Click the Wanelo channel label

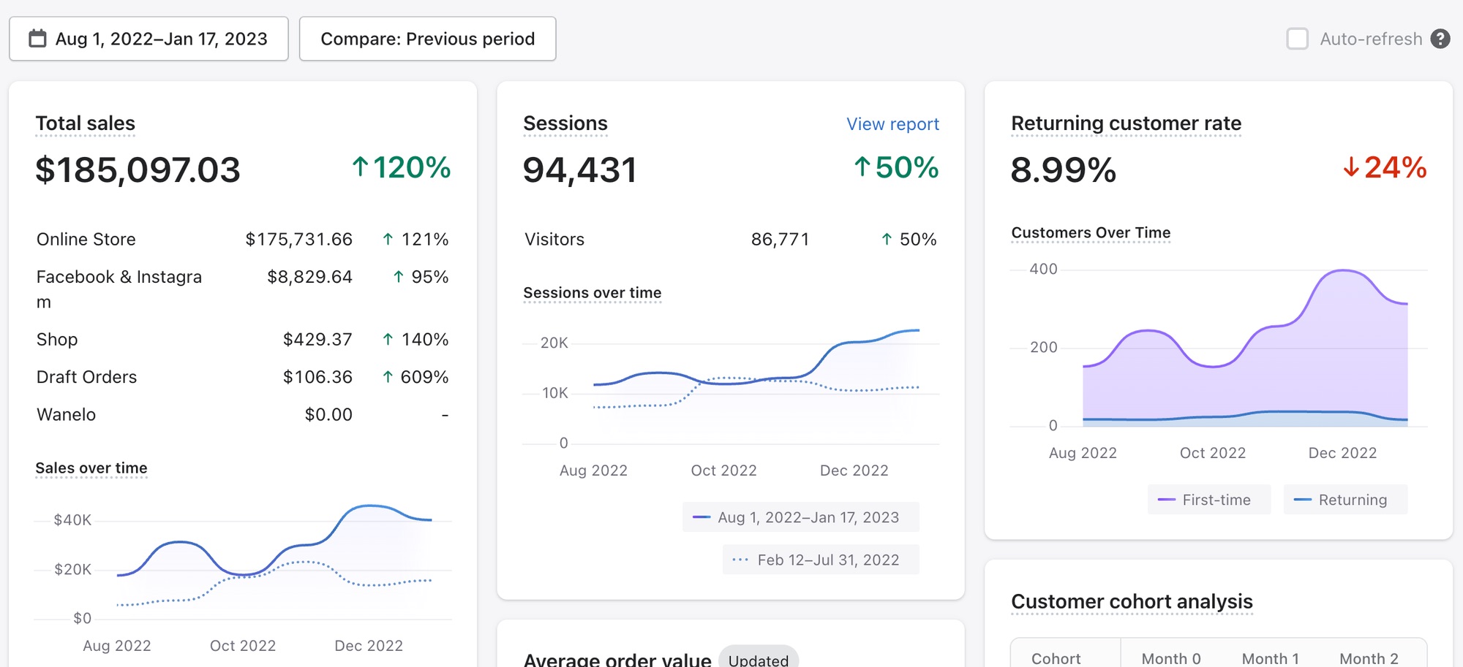coord(66,415)
